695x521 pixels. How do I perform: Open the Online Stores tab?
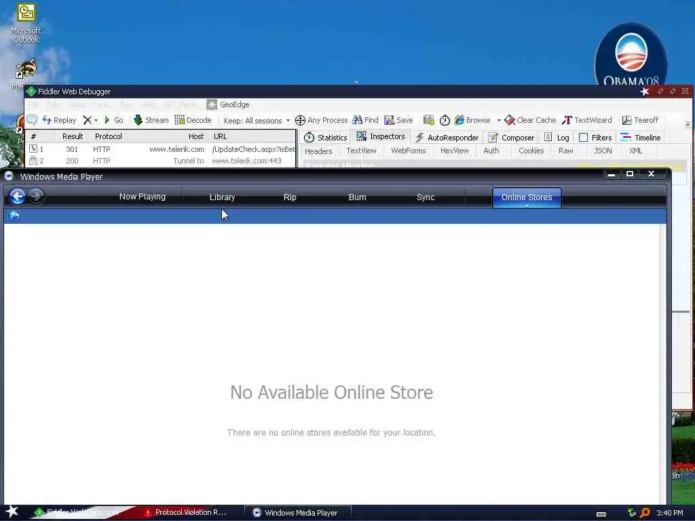(x=527, y=197)
